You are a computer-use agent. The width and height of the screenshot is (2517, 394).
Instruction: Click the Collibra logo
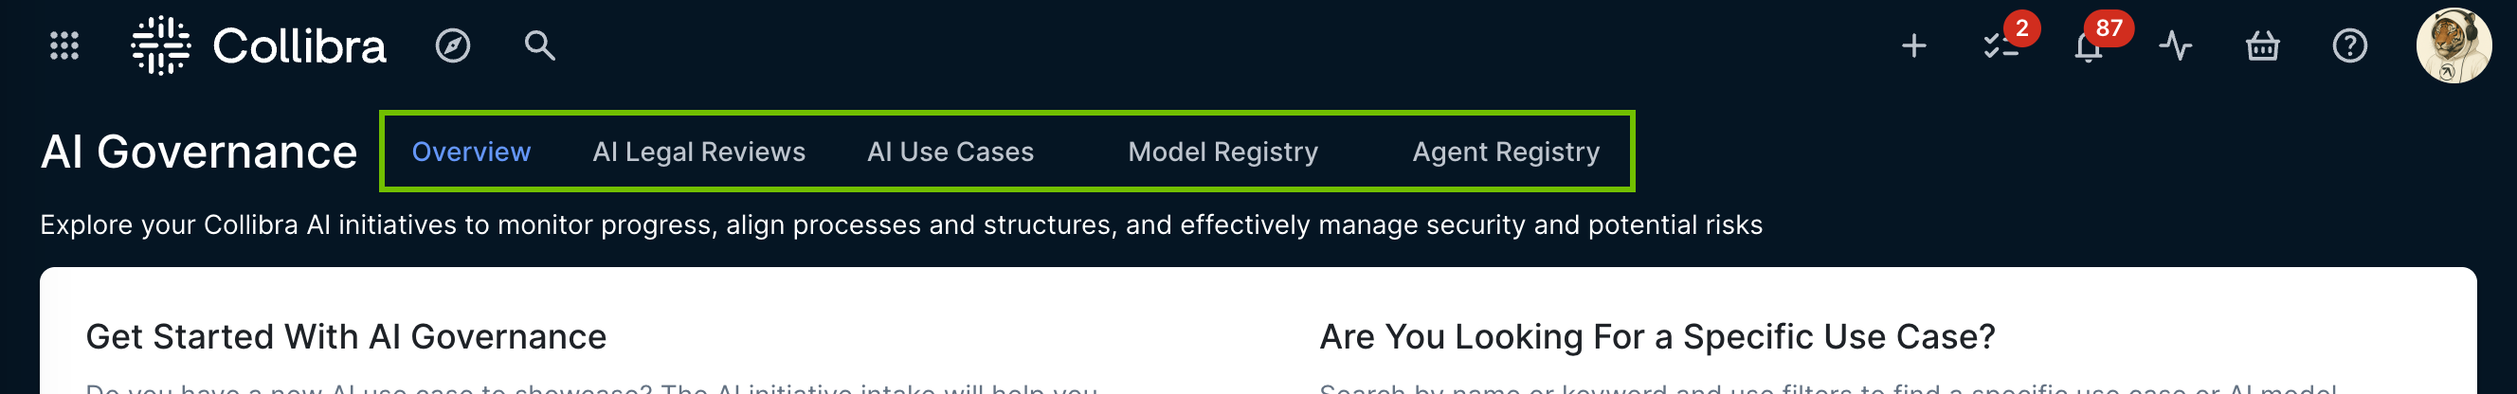(260, 46)
